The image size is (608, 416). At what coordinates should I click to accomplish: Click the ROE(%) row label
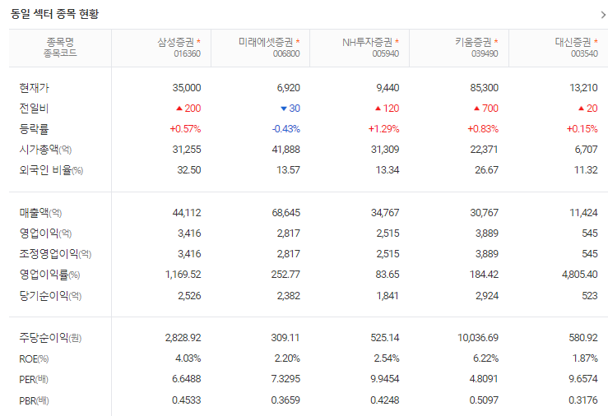[x=34, y=359]
